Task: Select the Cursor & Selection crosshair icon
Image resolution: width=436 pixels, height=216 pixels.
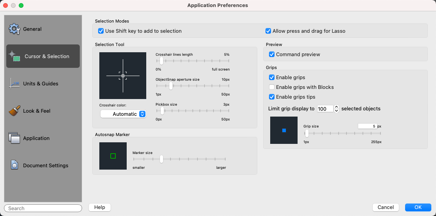Action: (x=15, y=56)
